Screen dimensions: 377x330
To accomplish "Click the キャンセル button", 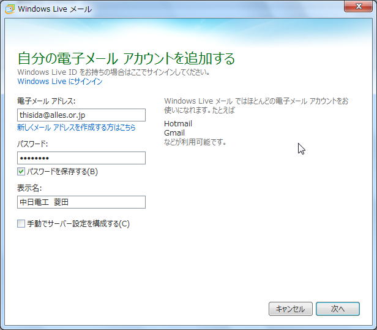I will pos(291,309).
